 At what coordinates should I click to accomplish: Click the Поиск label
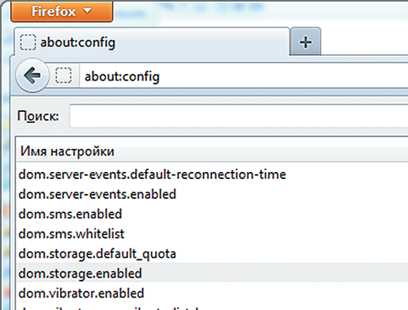tap(38, 116)
